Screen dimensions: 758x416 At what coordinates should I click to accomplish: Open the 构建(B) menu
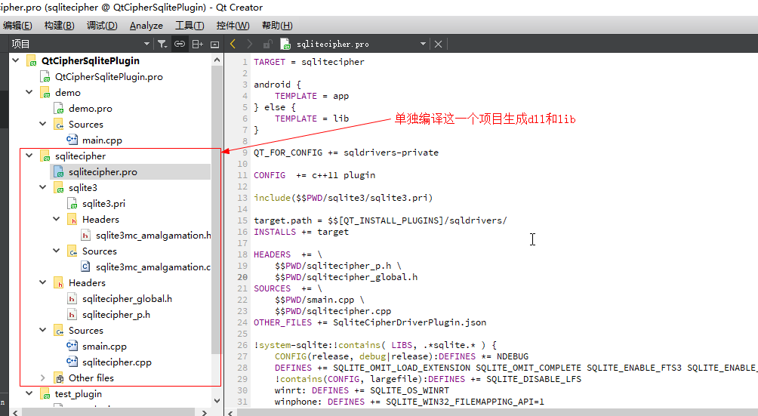tap(60, 26)
